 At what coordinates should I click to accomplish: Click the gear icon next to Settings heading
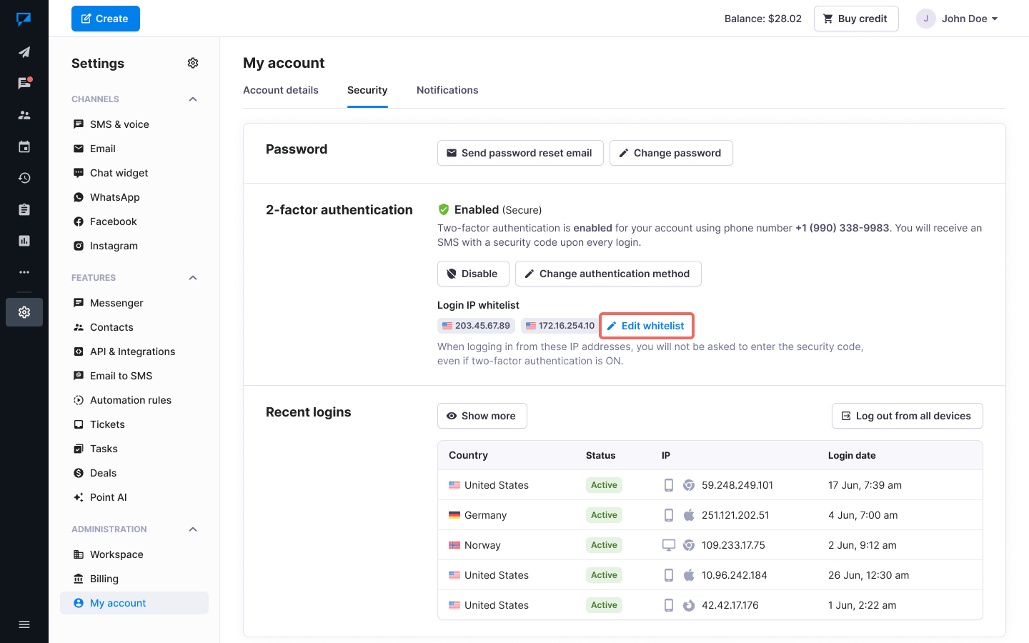[193, 63]
